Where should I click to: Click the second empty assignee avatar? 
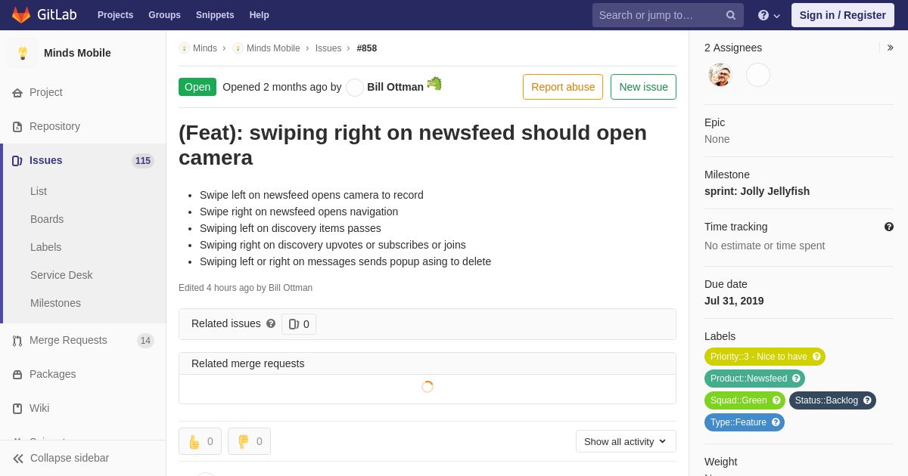(758, 75)
